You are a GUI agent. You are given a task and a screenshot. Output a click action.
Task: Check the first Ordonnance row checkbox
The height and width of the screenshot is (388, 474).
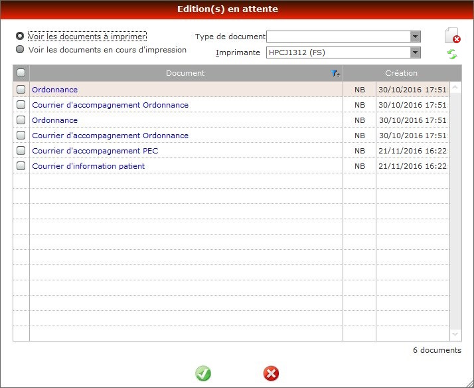click(x=21, y=89)
